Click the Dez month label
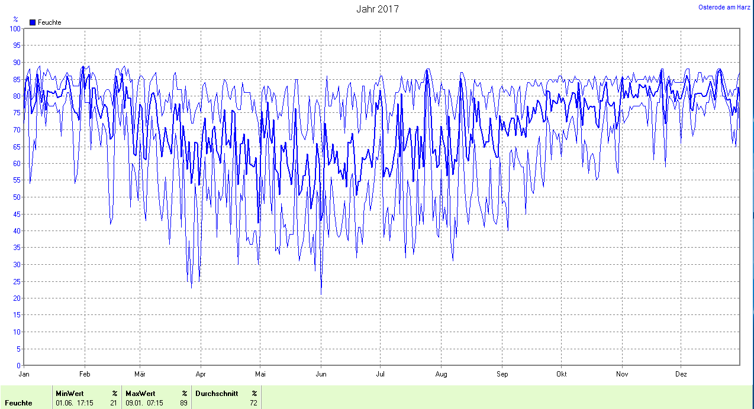 [x=681, y=374]
